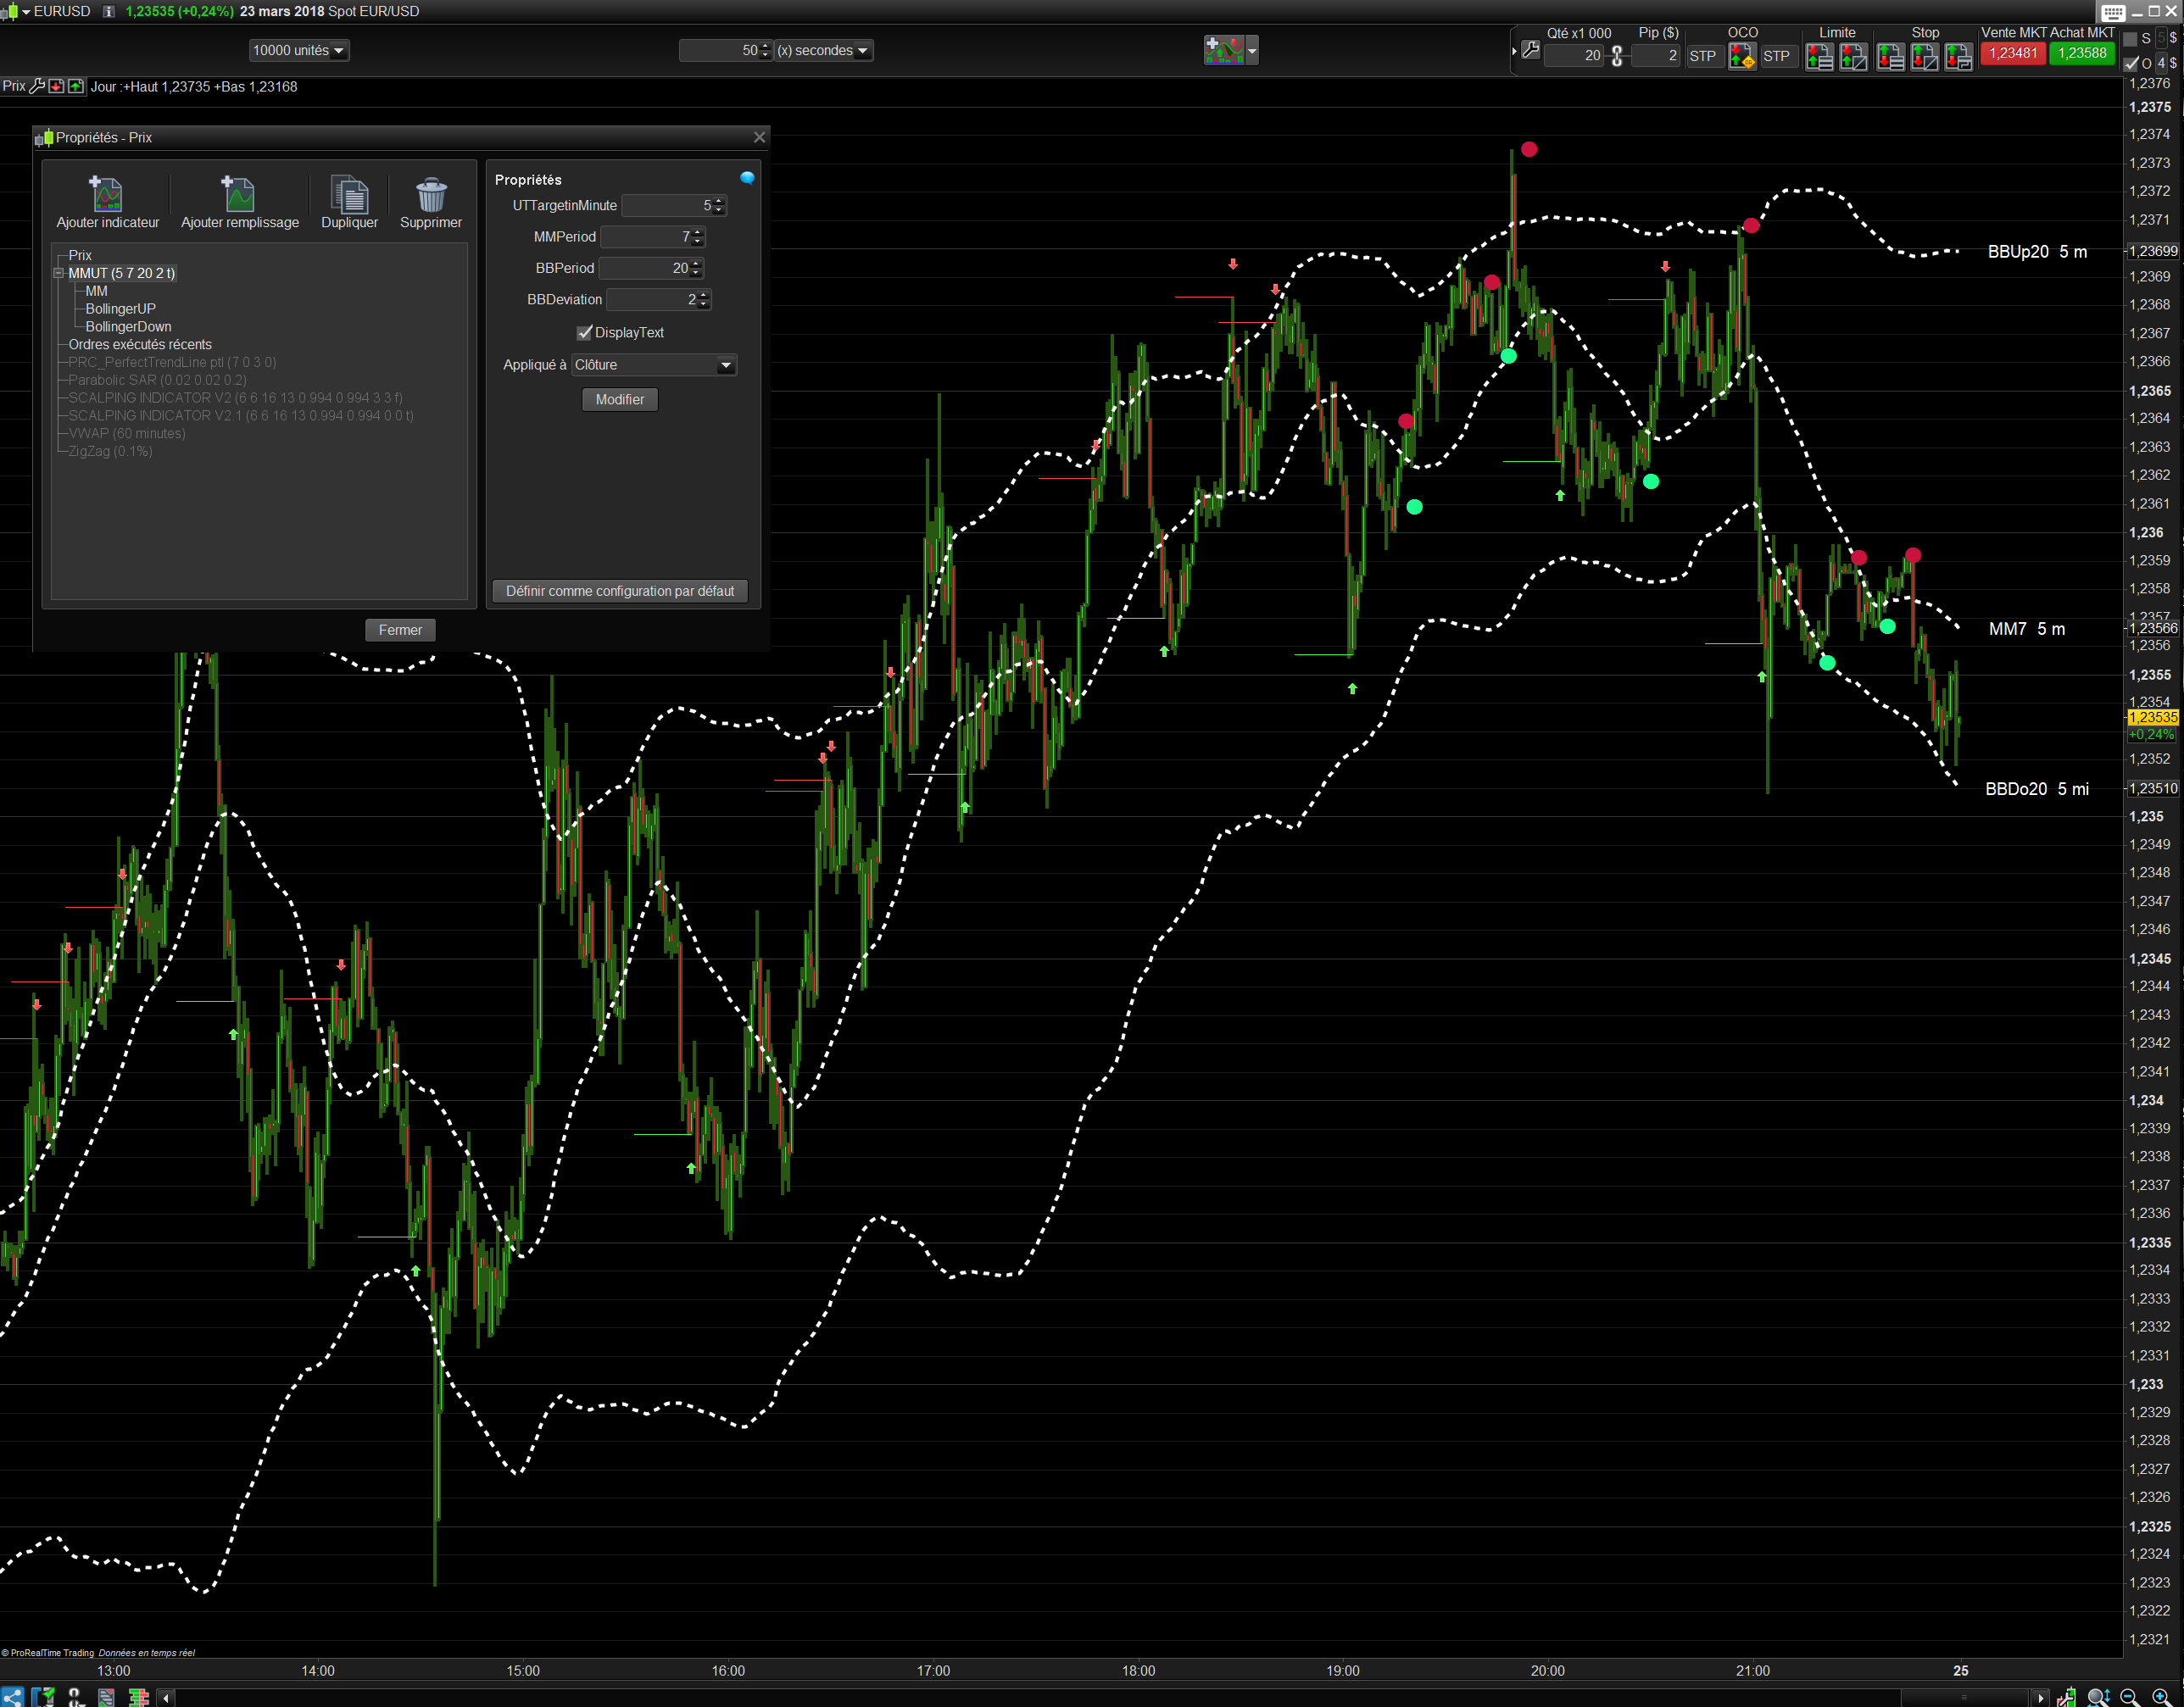Select BollingerUP in the indicator tree
This screenshot has height=1707, width=2184.
[120, 309]
